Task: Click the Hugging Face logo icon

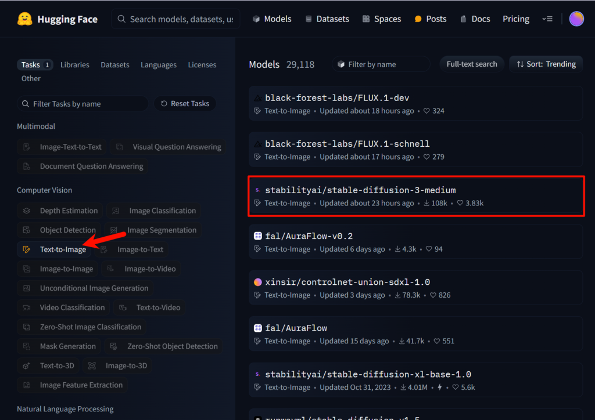Action: point(24,19)
